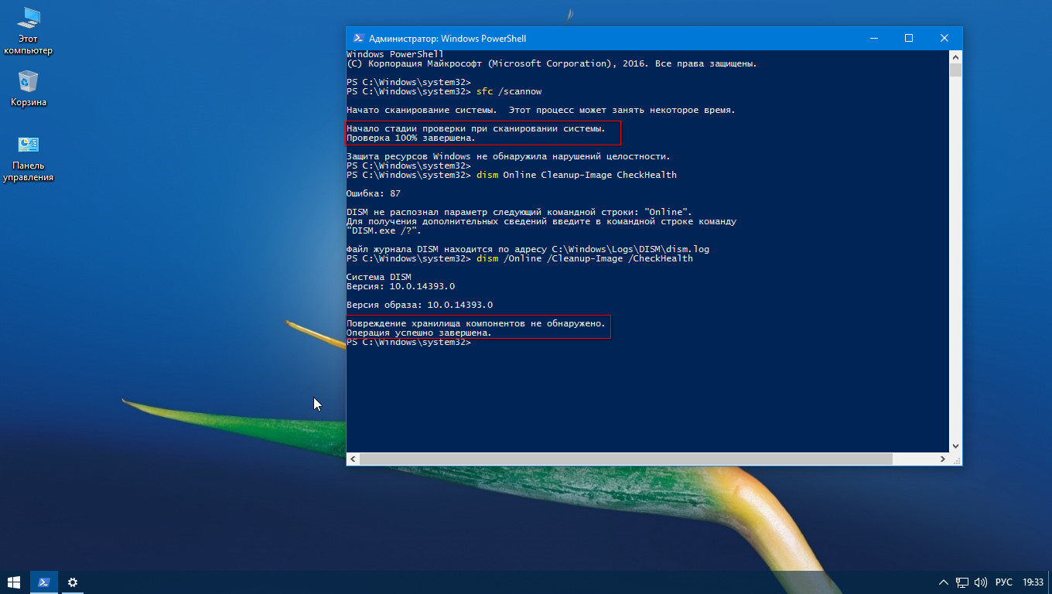1052x594 pixels.
Task: Maximize the PowerShell window
Action: coord(909,38)
